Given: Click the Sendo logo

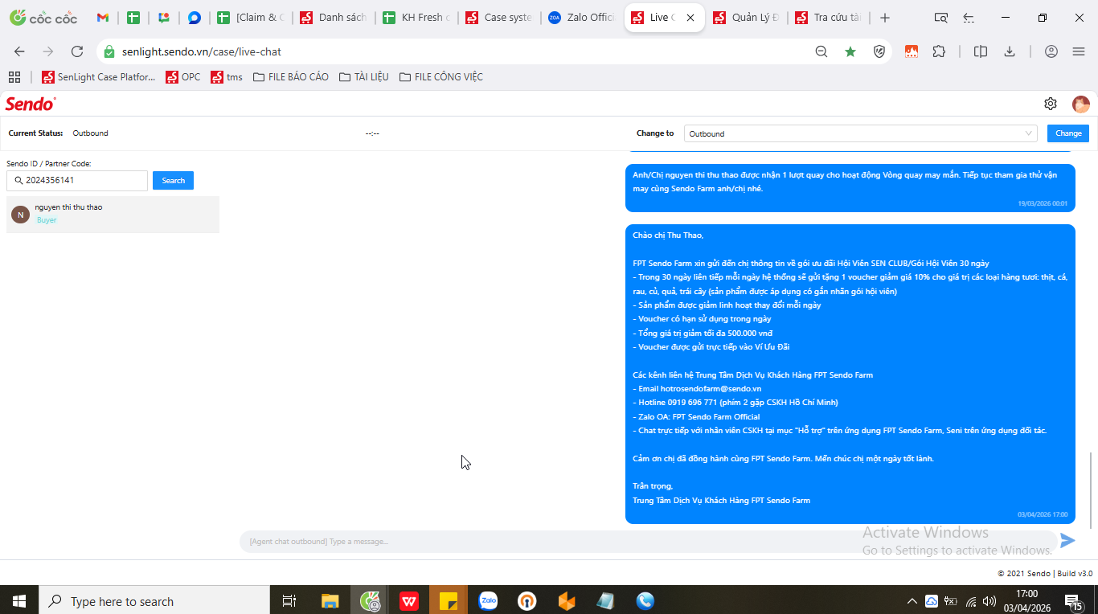Looking at the screenshot, I should coord(31,104).
